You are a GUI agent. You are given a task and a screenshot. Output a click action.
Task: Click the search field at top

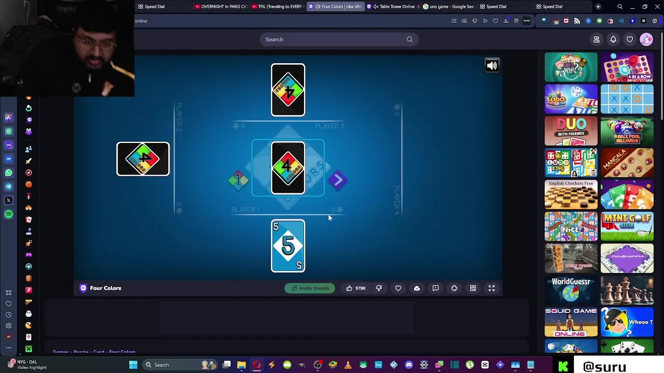point(339,39)
